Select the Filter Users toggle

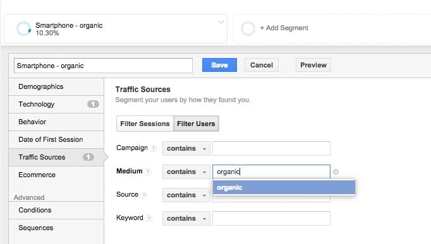pyautogui.click(x=196, y=124)
